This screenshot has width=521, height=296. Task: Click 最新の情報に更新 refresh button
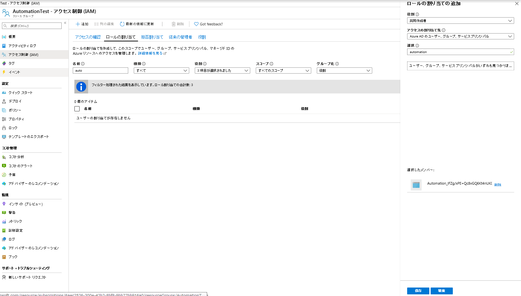click(137, 24)
